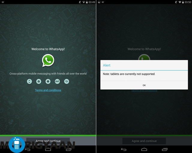Tap the muted icon on right status bar
192x153 pixels.
point(176,2)
